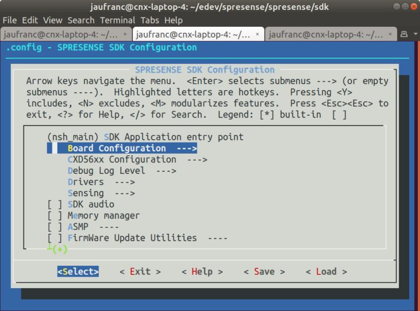Open the tab list dropdown arrow

(x=416, y=34)
